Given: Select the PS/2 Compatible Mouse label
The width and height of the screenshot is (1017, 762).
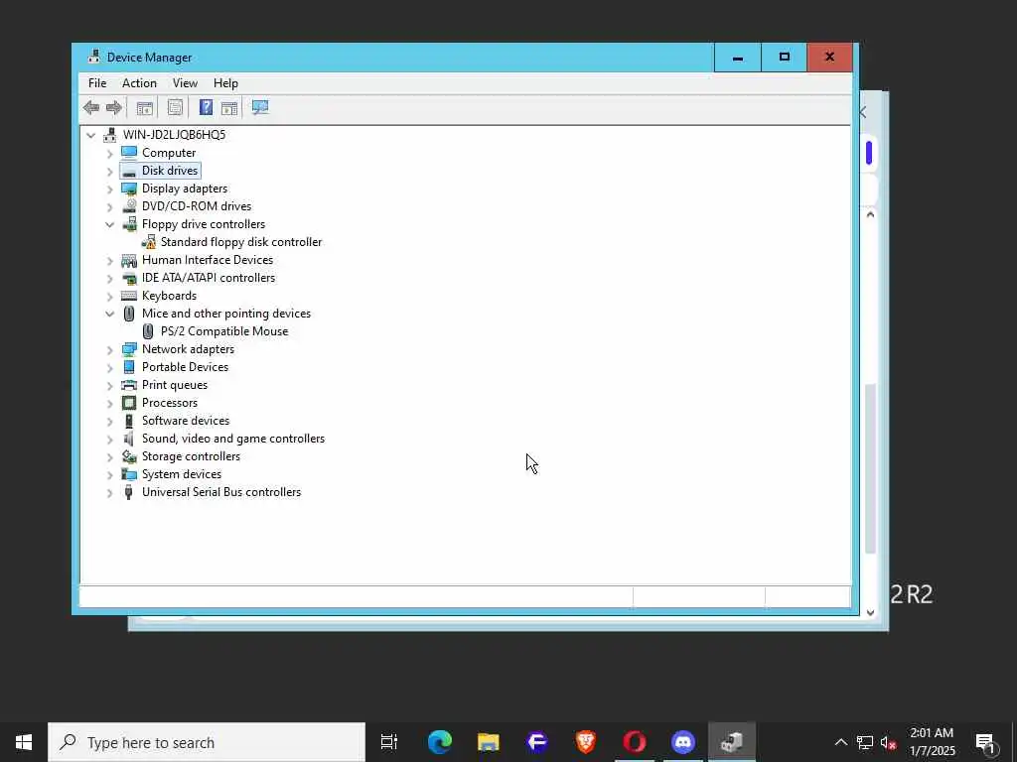Looking at the screenshot, I should (224, 331).
